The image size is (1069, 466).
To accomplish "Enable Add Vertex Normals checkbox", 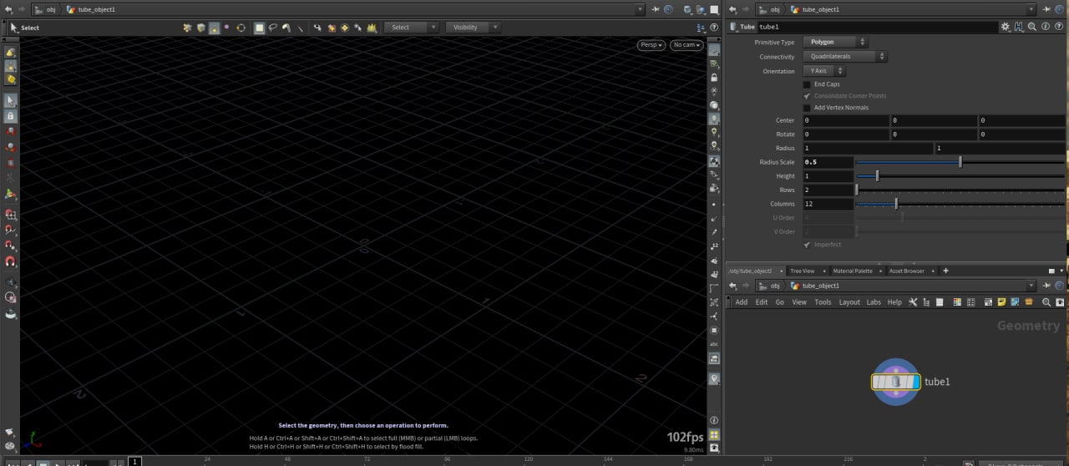I will point(807,108).
